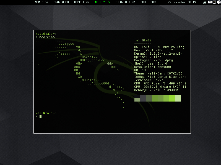Click the neofetch command text

[47, 37]
